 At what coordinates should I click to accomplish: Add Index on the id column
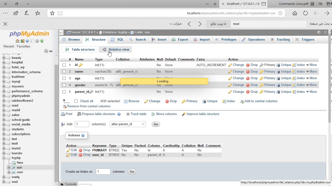pyautogui.click(x=299, y=65)
